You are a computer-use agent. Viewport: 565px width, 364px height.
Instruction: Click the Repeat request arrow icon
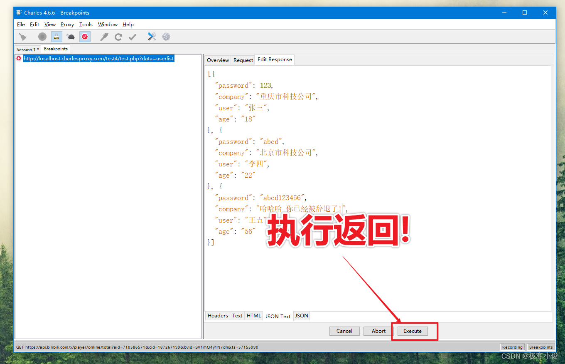coord(118,37)
